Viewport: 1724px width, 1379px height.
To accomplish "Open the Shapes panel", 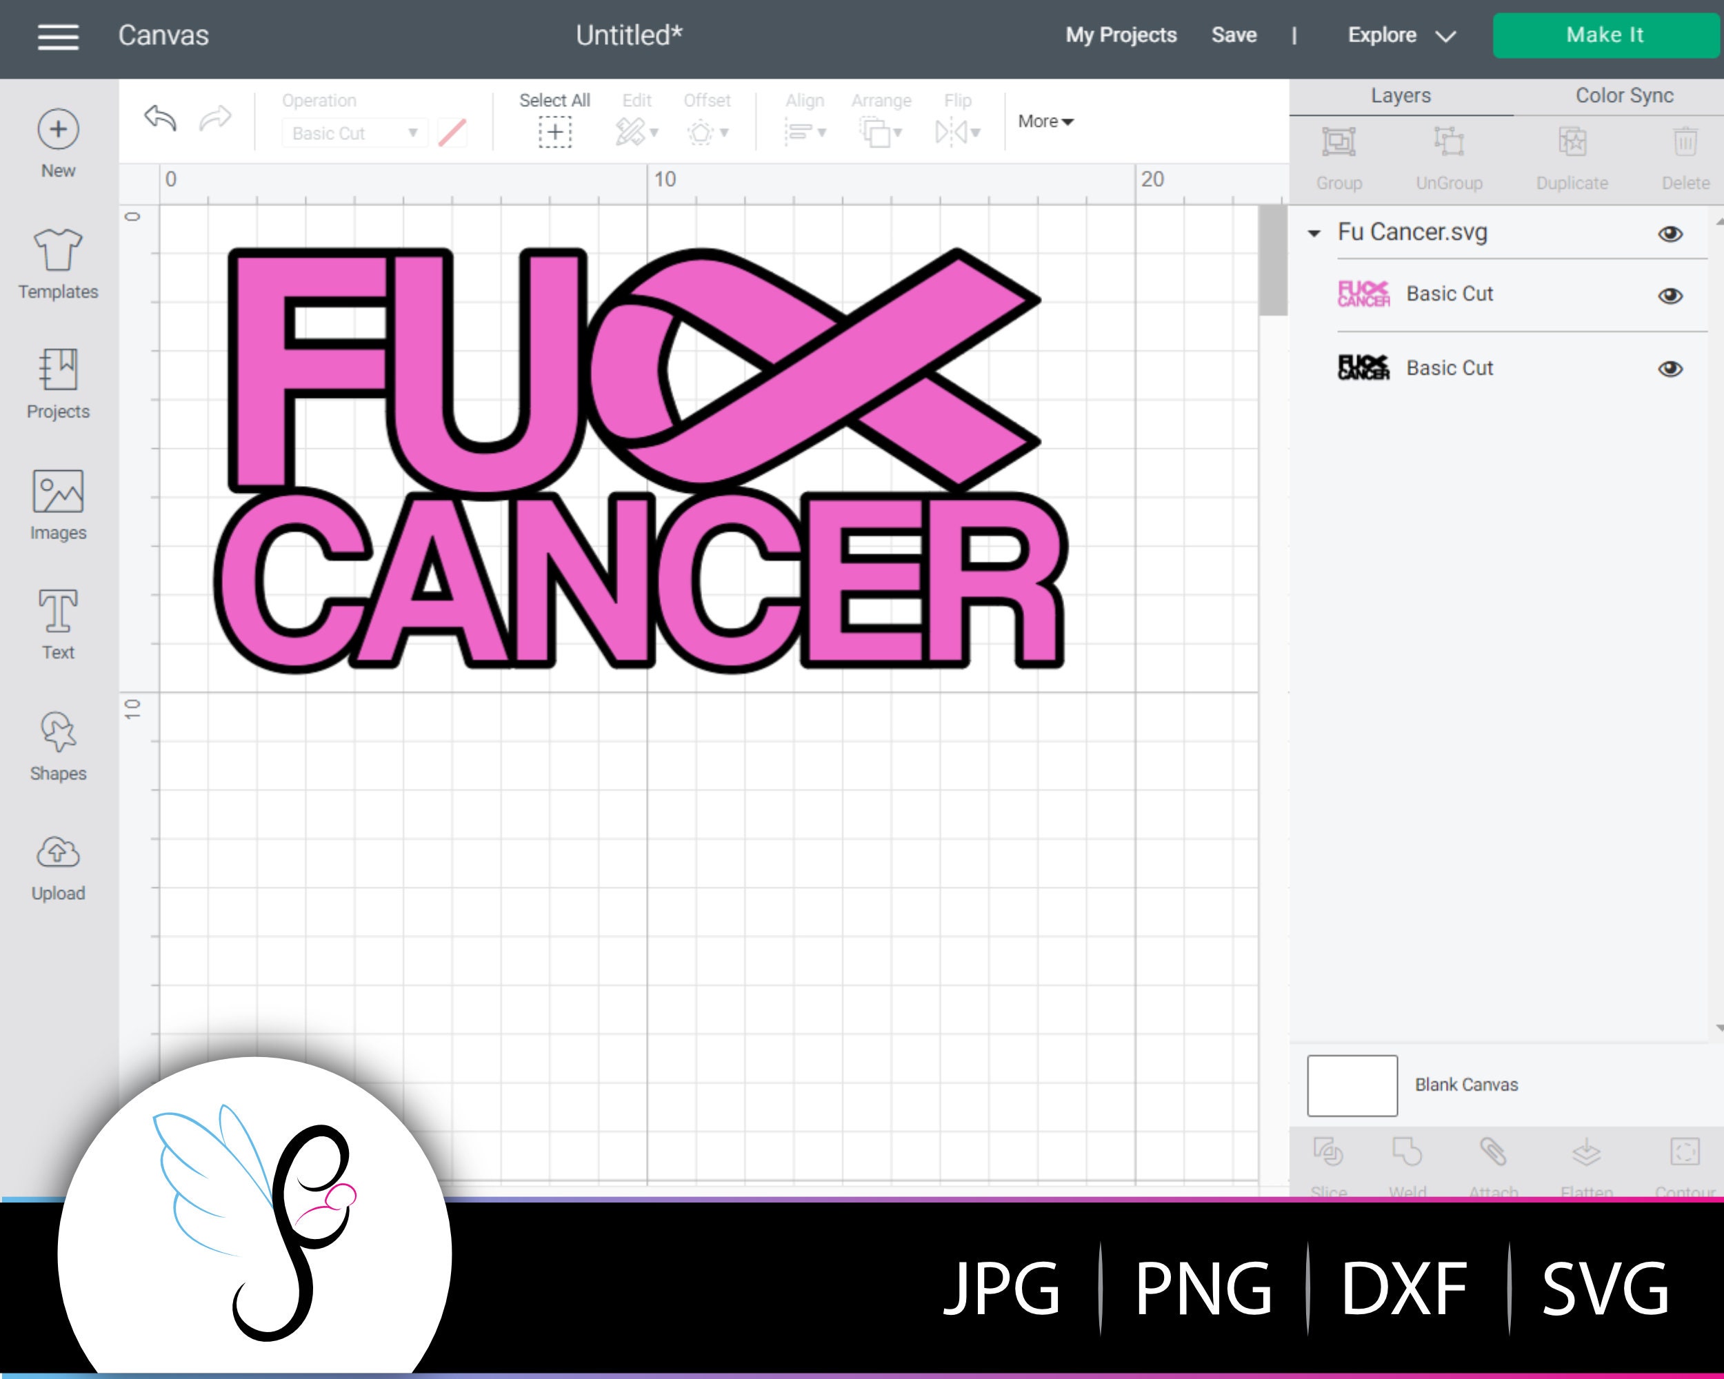I will coord(57,743).
